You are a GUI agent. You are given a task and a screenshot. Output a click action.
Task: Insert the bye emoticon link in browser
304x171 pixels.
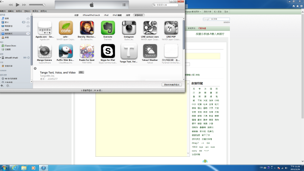click(201, 147)
